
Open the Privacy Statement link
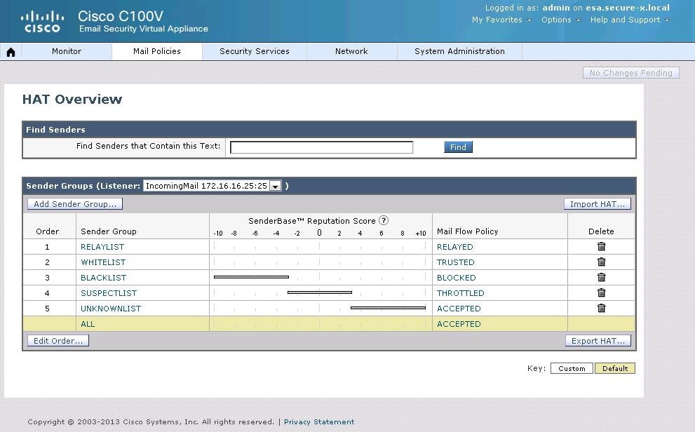point(319,421)
